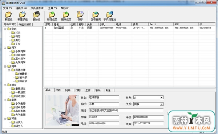Collapse the 同学 tree node
The height and width of the screenshot is (134, 218).
coord(5,48)
